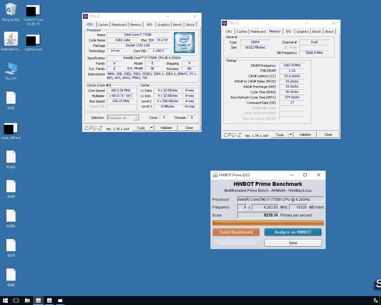Open the Bench tab in right CPU-Z window
This screenshot has height=305, width=381.
coord(317,32)
